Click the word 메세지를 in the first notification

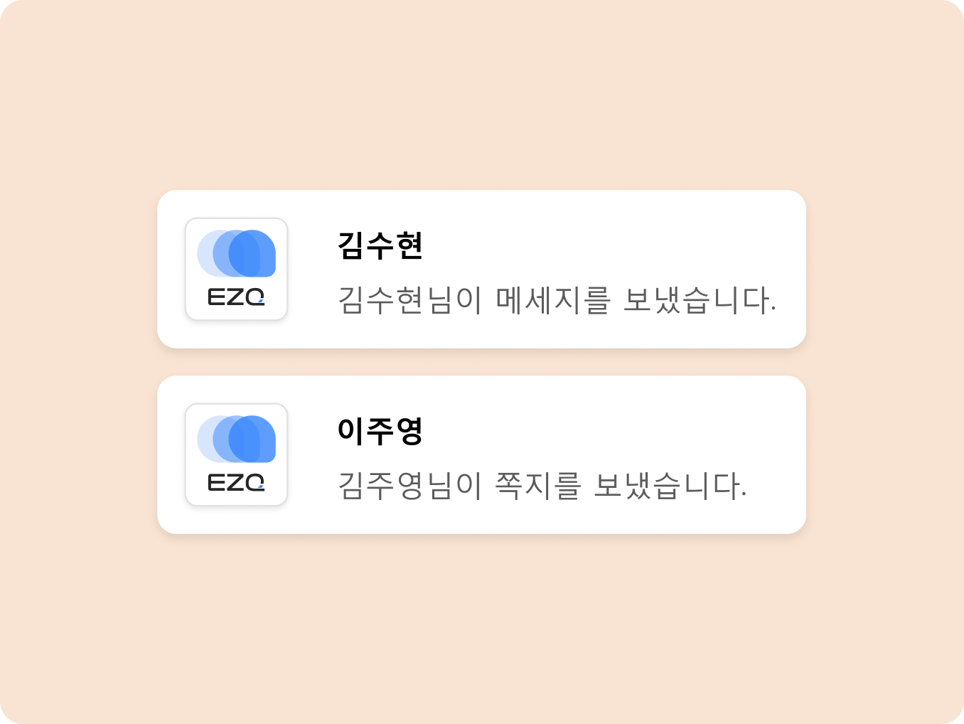click(x=553, y=300)
